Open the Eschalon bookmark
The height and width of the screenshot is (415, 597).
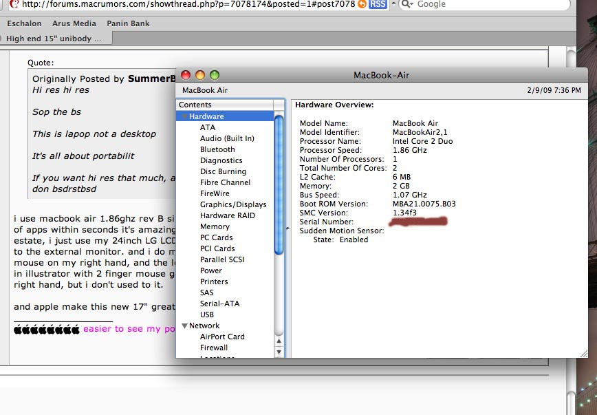coord(24,23)
